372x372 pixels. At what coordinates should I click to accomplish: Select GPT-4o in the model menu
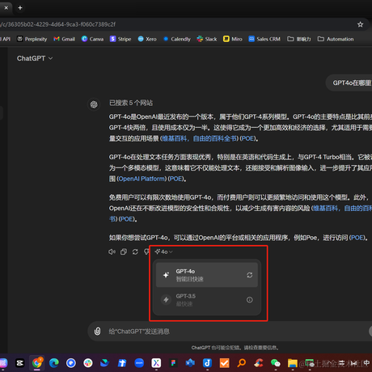(207, 275)
